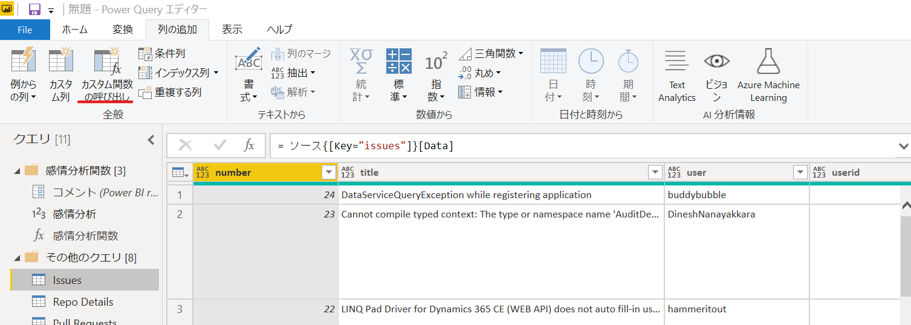Open the 情報 information dropdown
The width and height of the screenshot is (911, 325).
pyautogui.click(x=481, y=92)
